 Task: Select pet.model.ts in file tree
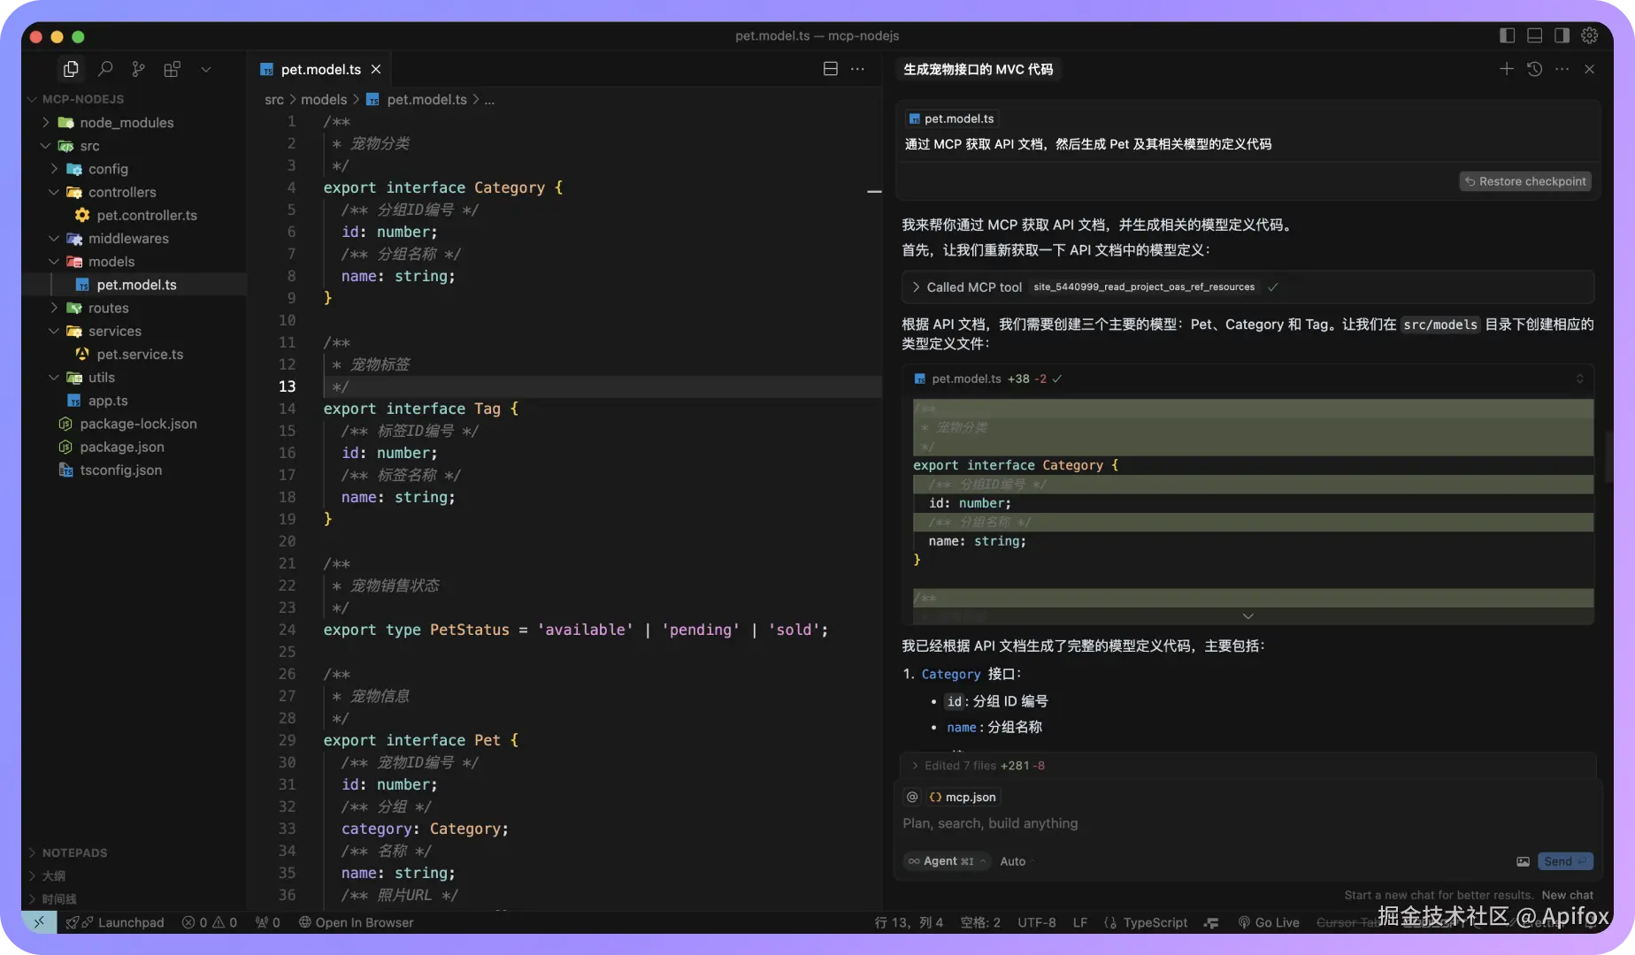pyautogui.click(x=134, y=285)
